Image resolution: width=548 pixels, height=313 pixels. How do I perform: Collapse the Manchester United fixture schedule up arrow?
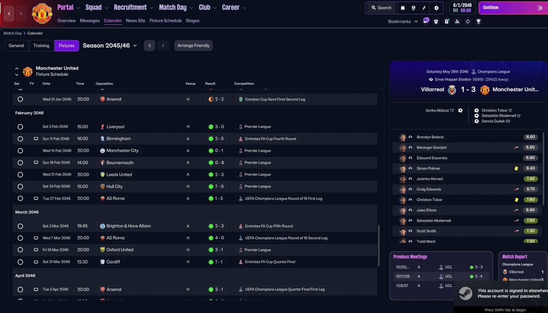(x=17, y=68)
